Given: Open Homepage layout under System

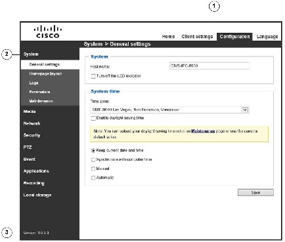Looking at the screenshot, I should coord(45,74).
